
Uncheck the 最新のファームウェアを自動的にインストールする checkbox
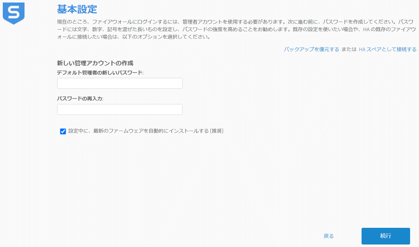pyautogui.click(x=63, y=131)
